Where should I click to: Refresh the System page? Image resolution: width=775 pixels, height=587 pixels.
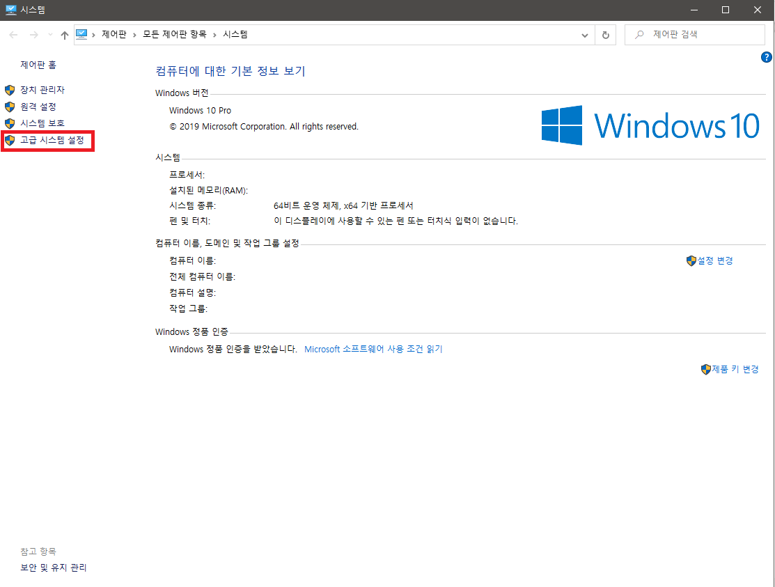pos(606,35)
